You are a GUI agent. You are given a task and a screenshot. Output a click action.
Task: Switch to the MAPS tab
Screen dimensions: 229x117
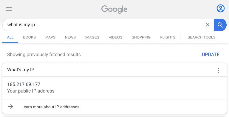[x=50, y=37]
